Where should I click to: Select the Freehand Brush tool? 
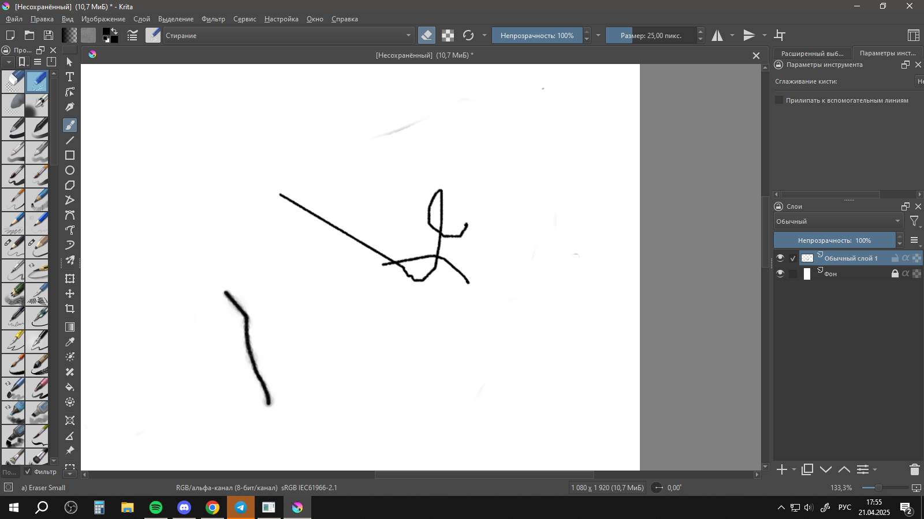click(x=70, y=125)
